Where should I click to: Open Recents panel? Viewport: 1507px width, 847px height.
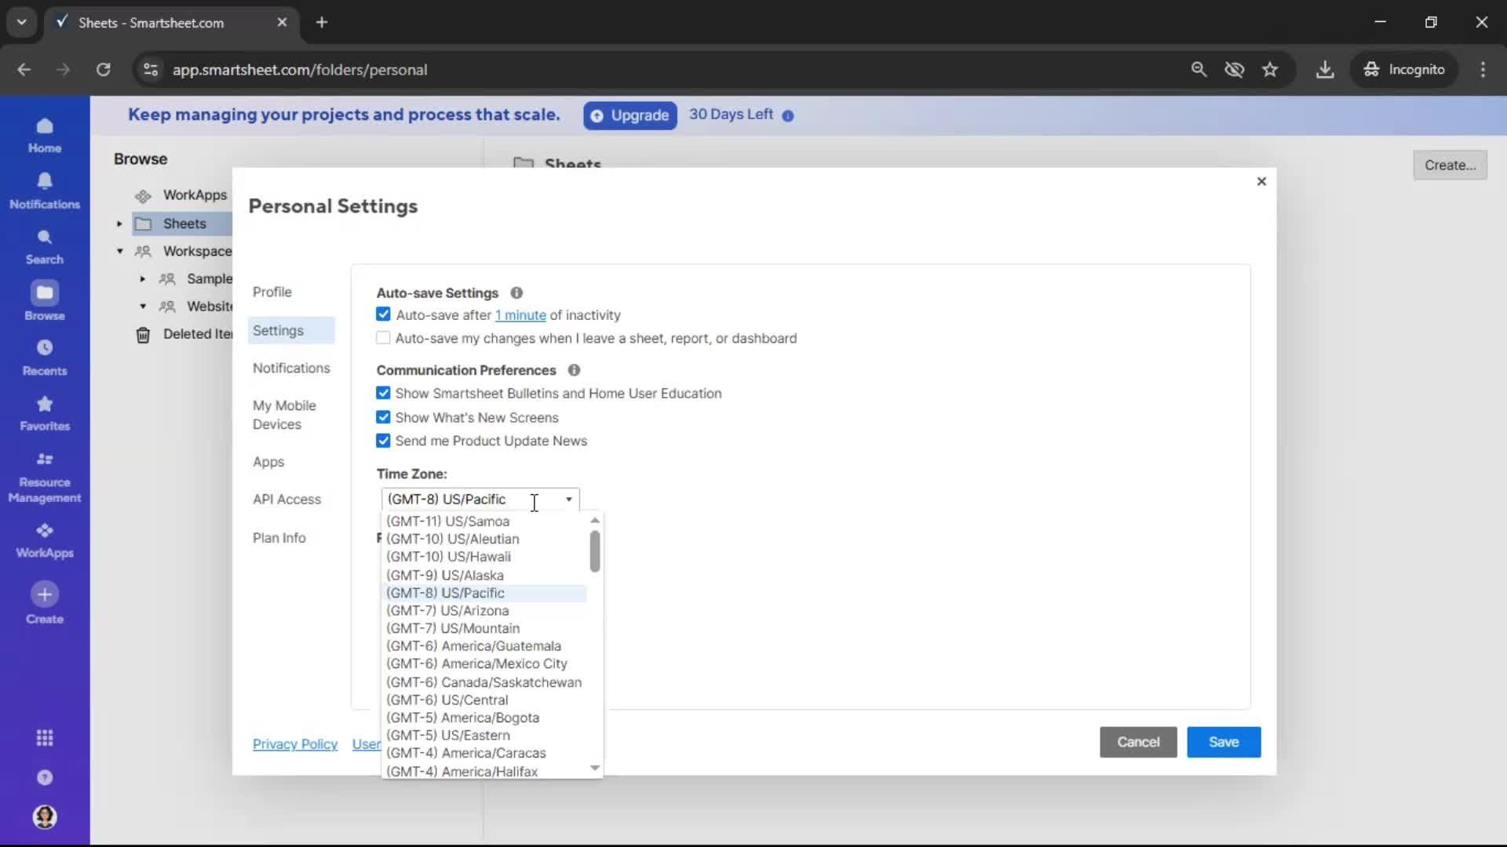pos(45,354)
